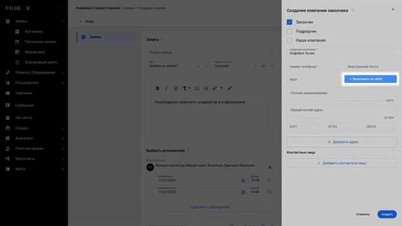Click the ОГРН field
This screenshot has width=402, height=226.
(x=342, y=127)
